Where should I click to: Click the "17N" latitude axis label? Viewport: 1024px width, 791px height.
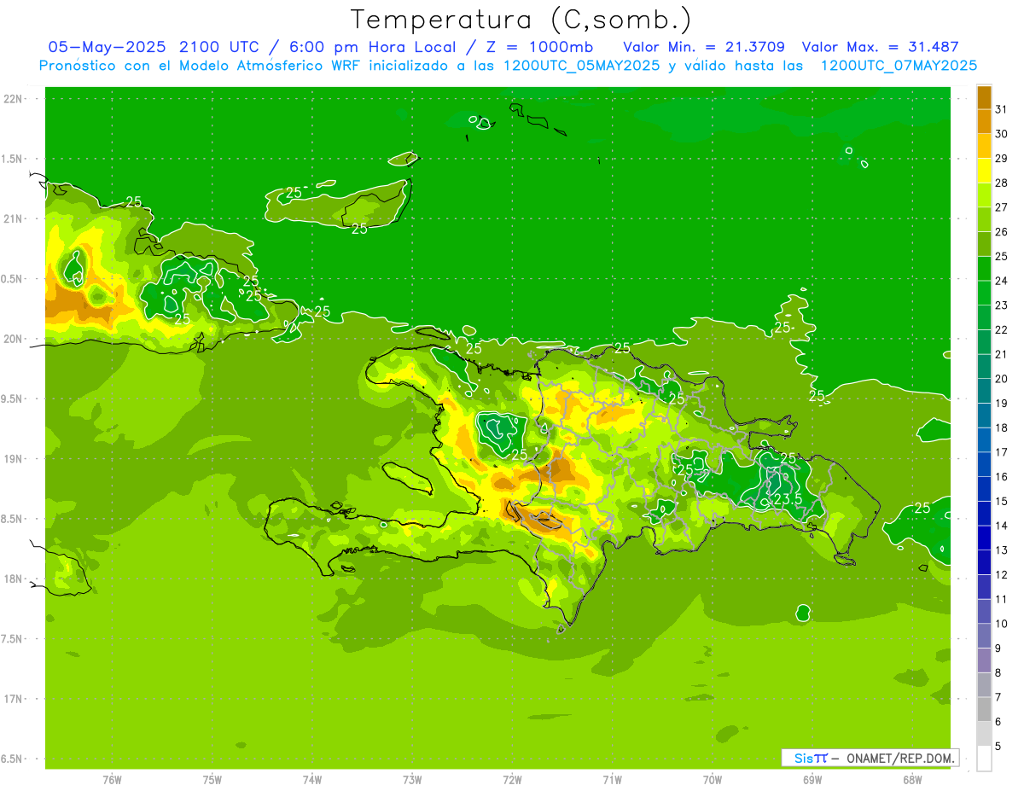pyautogui.click(x=13, y=699)
